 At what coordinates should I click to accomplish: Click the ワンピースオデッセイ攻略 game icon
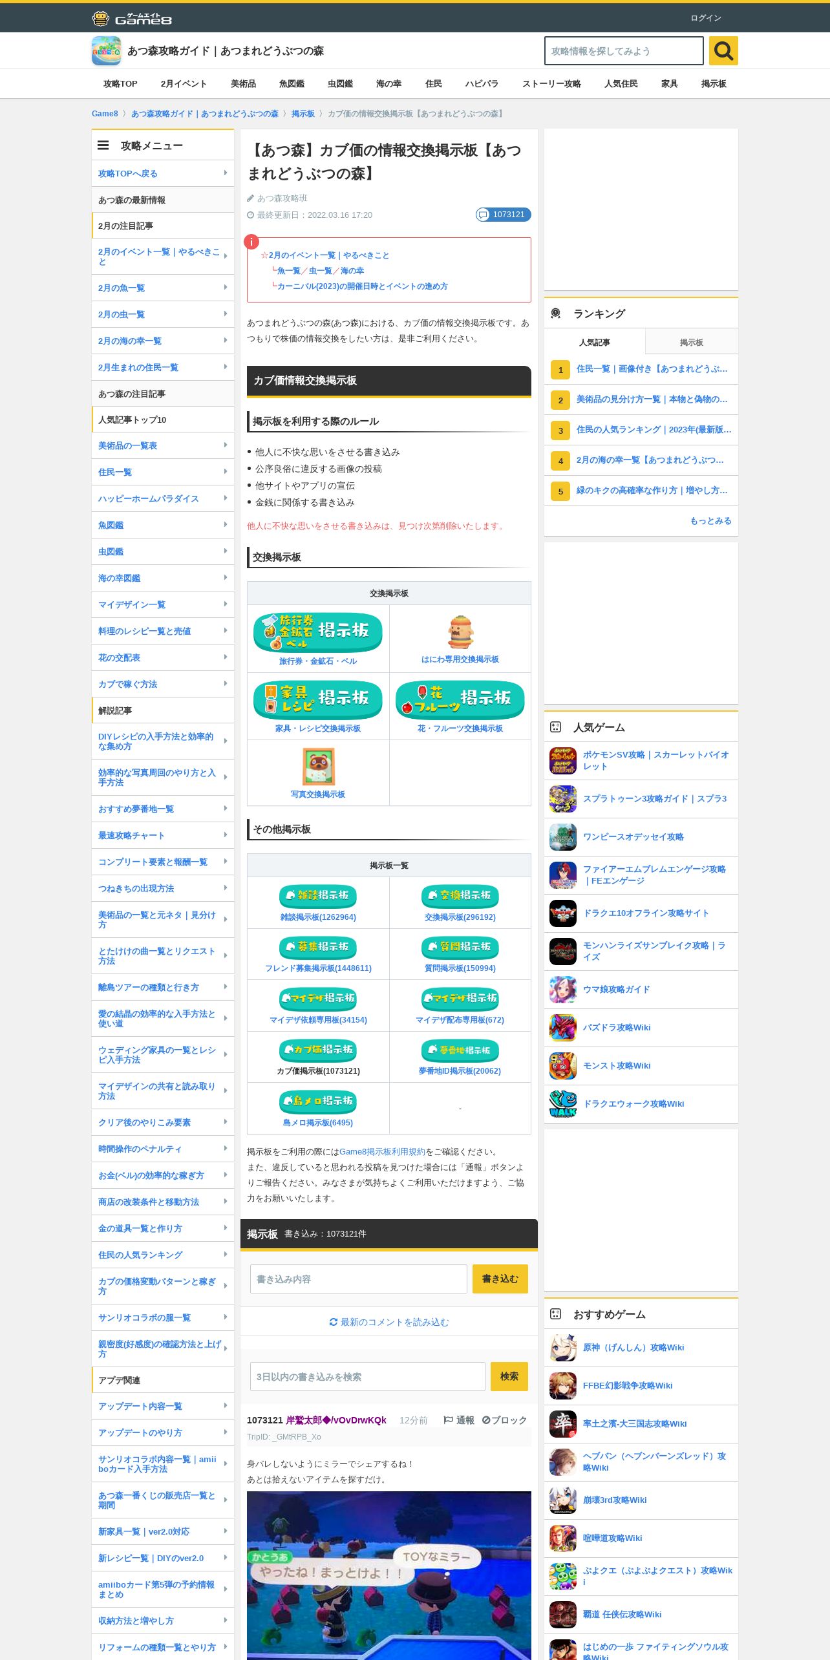[563, 837]
